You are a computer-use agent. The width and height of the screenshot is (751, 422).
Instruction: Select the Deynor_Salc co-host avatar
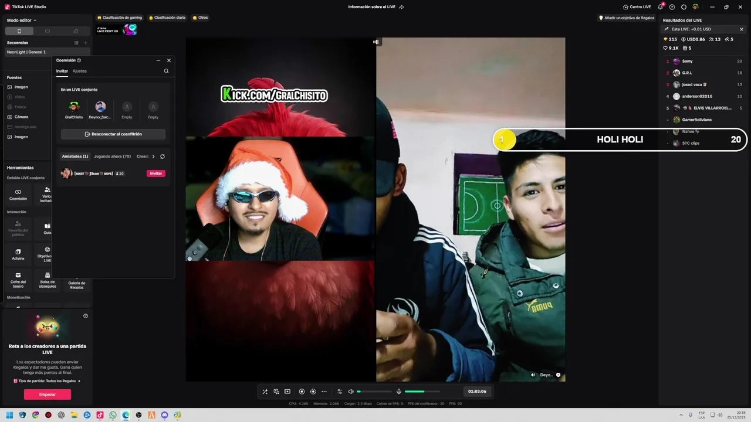[100, 107]
